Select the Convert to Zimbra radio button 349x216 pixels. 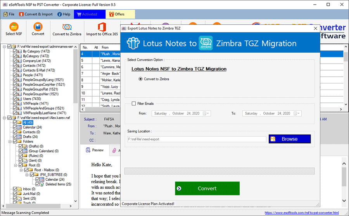point(140,79)
